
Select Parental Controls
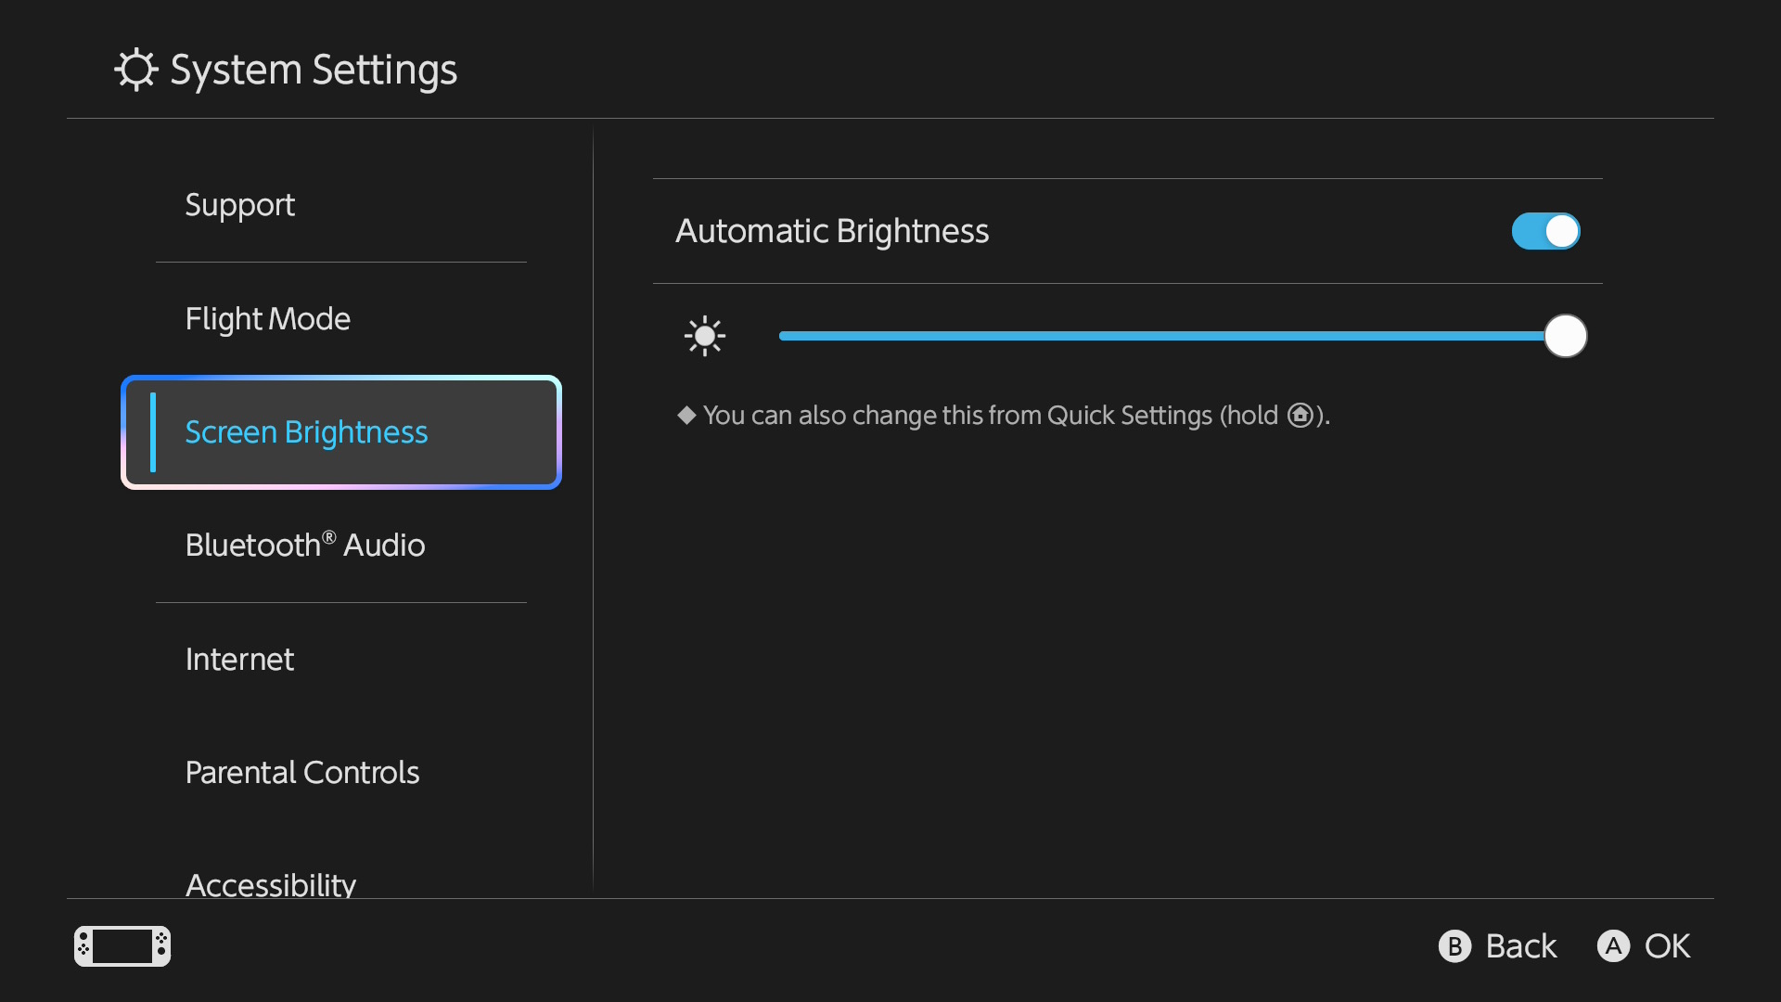click(x=302, y=772)
